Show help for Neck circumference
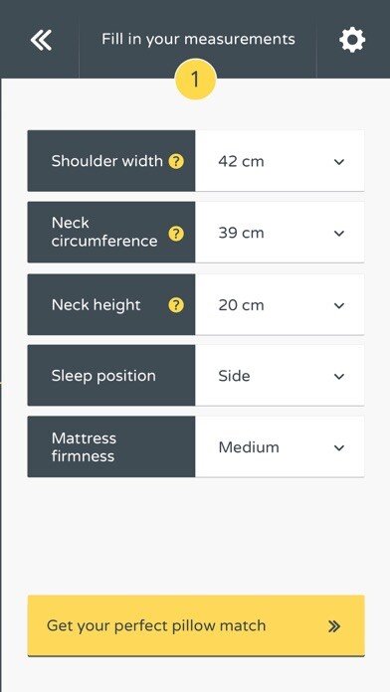 pyautogui.click(x=176, y=234)
